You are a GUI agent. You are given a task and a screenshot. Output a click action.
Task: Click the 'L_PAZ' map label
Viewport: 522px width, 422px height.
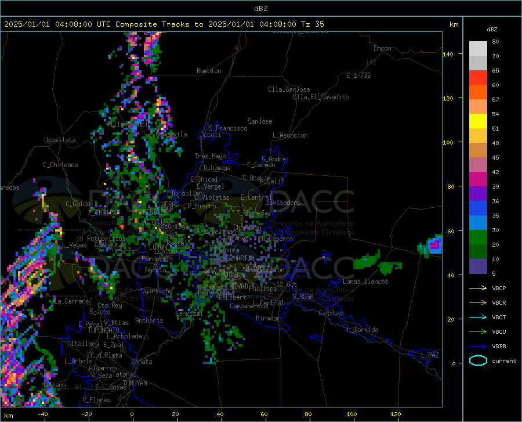tap(430, 355)
